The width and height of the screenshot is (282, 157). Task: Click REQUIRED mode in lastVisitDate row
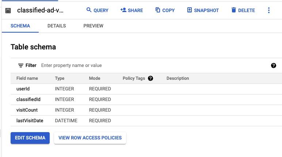(100, 121)
